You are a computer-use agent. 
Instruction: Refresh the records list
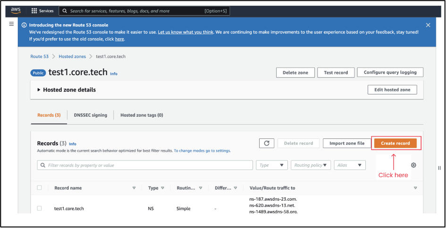(267, 143)
